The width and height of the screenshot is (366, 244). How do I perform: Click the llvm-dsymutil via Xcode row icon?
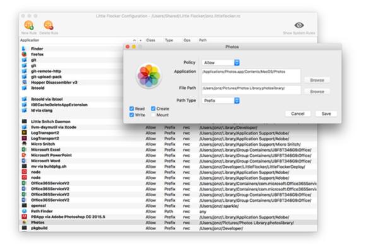(x=24, y=127)
